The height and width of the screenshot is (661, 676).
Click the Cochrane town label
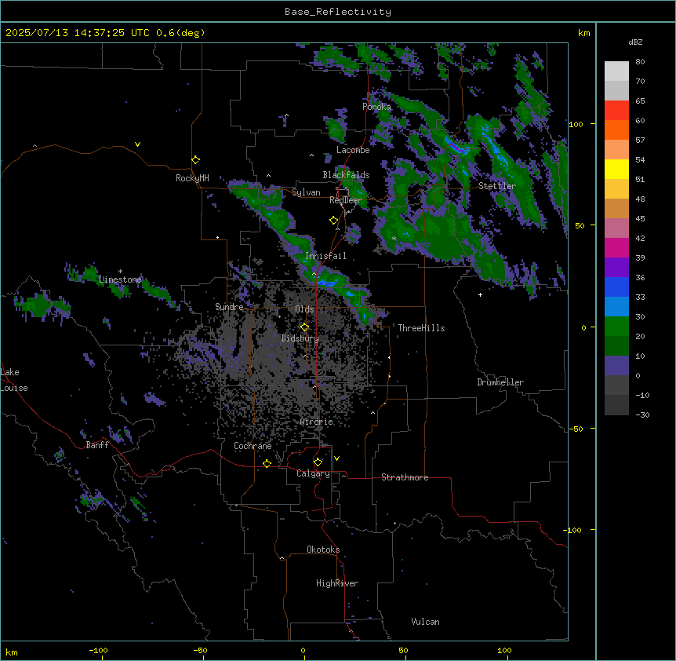(253, 446)
